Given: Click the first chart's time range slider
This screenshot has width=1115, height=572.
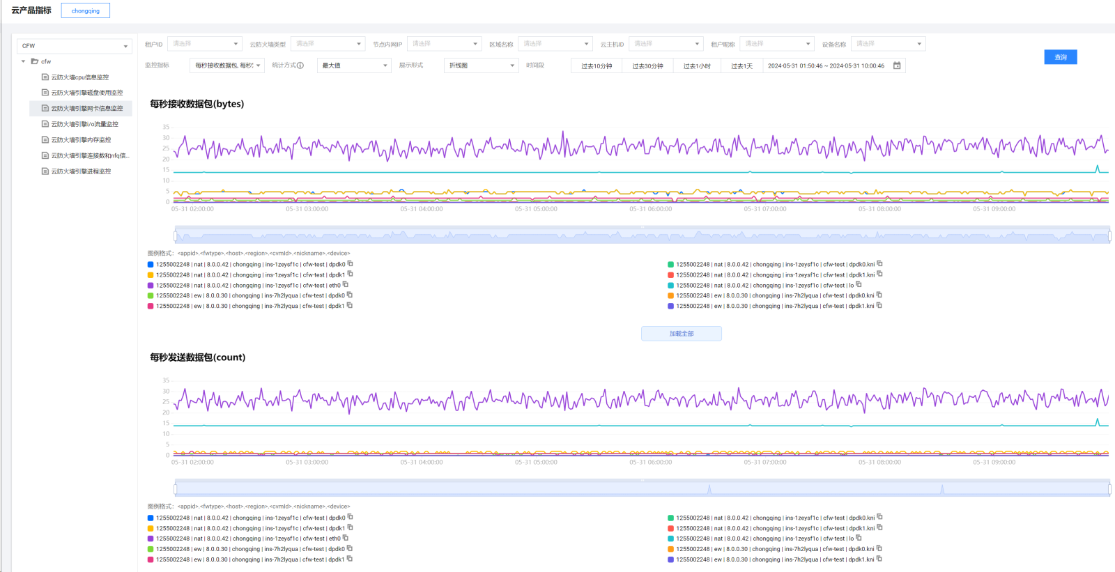Looking at the screenshot, I should click(x=642, y=235).
